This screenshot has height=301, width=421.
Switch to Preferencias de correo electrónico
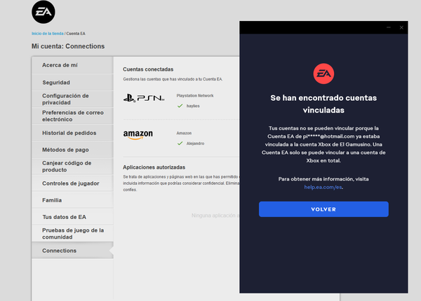tap(71, 115)
